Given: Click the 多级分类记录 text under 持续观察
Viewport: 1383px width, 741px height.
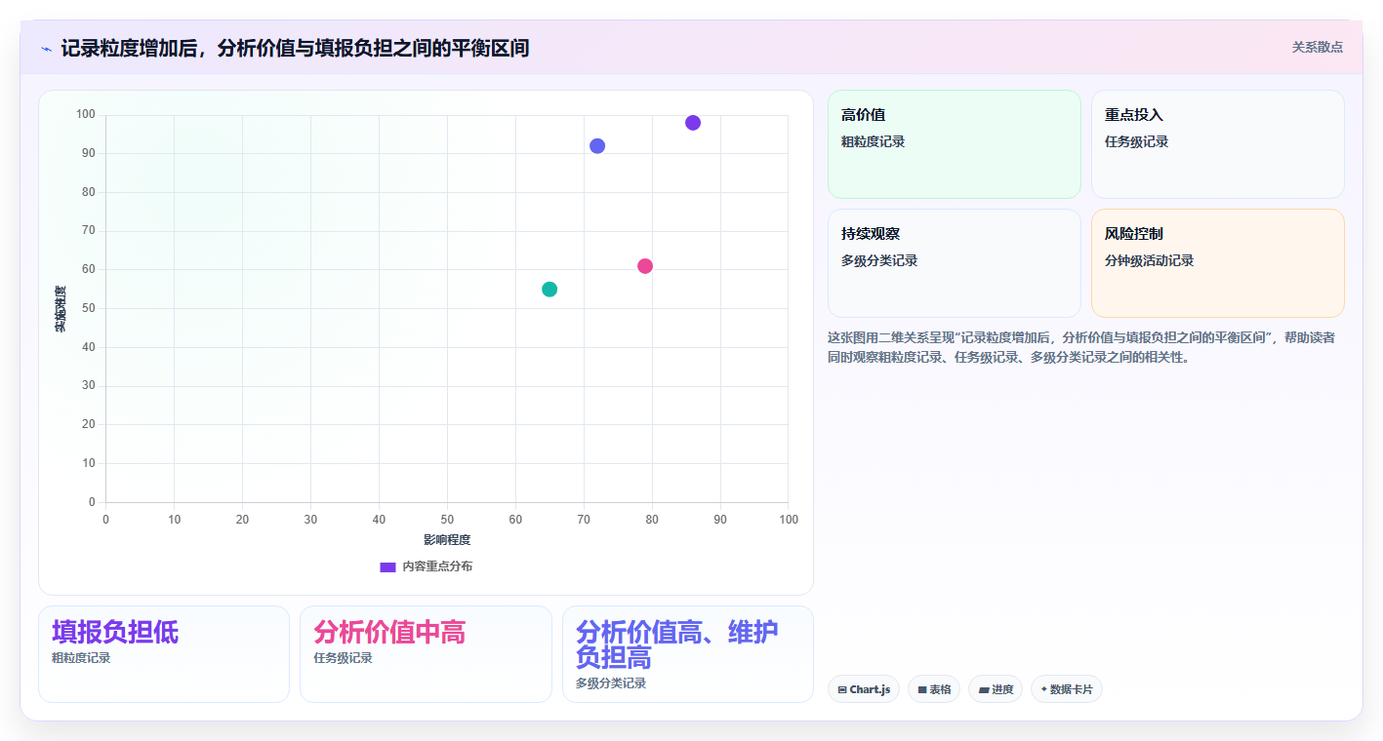Looking at the screenshot, I should tap(879, 261).
